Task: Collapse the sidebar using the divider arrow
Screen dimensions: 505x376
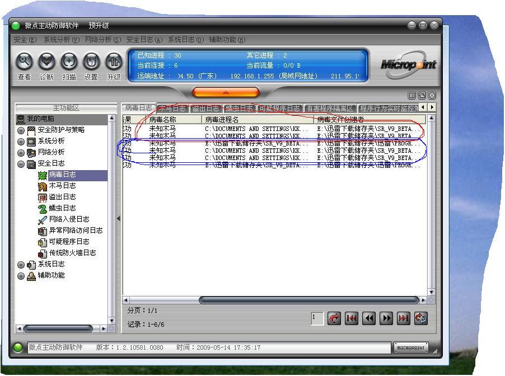Action: (x=119, y=219)
